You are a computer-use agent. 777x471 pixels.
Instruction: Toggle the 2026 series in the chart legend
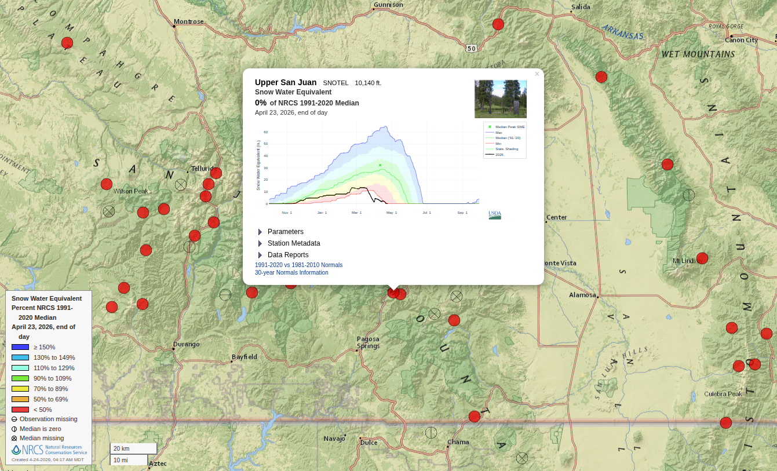pos(499,155)
